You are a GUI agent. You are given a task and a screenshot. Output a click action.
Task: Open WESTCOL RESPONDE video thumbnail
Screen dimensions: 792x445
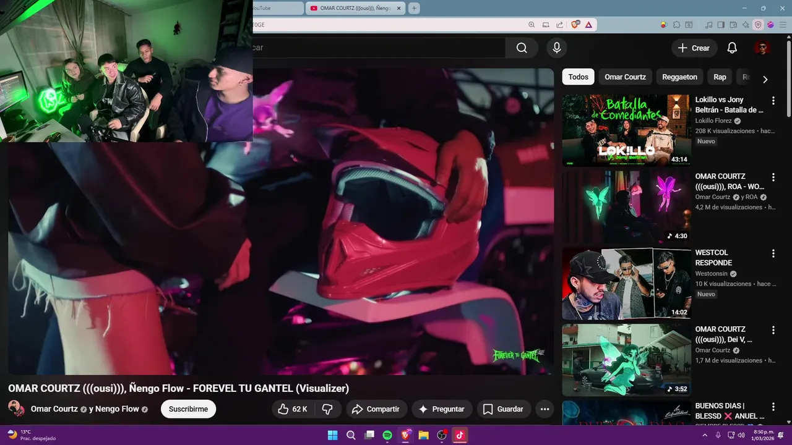(x=626, y=284)
